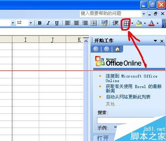This screenshot has width=166, height=141.
Task: Click the decrease indent icon
Action: [x=115, y=23]
